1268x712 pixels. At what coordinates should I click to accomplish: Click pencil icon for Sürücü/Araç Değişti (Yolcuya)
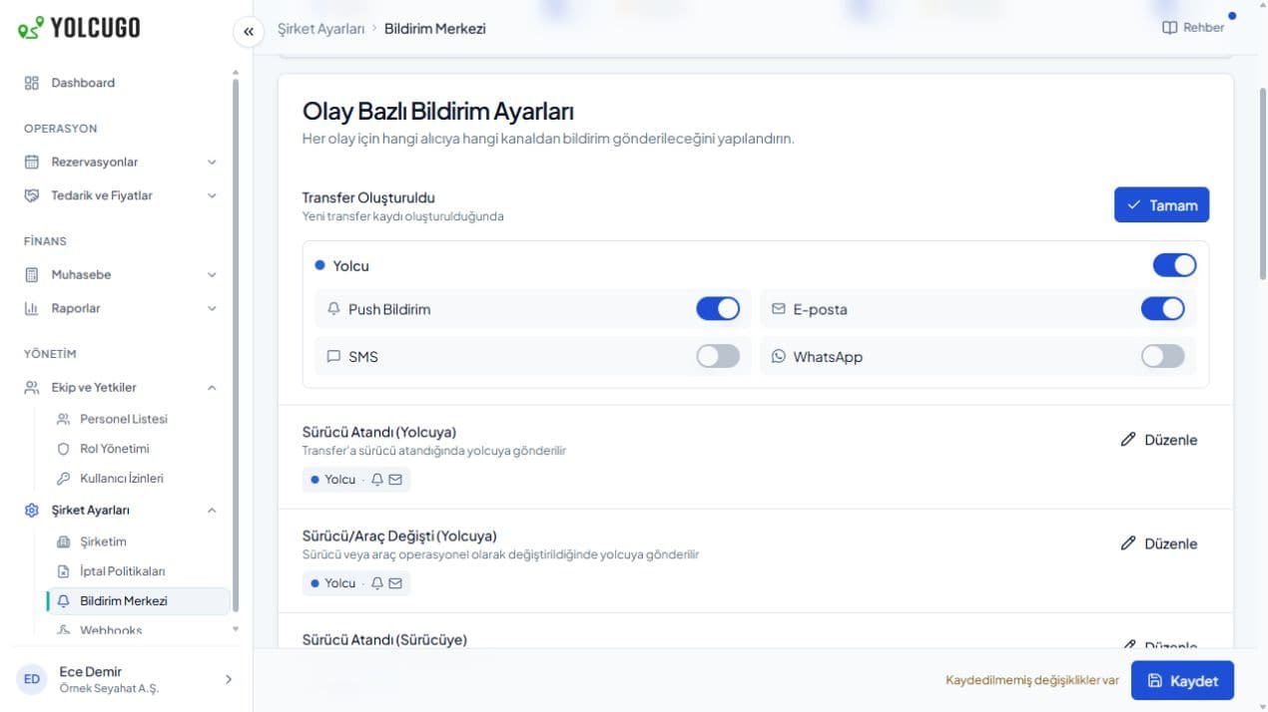point(1128,543)
